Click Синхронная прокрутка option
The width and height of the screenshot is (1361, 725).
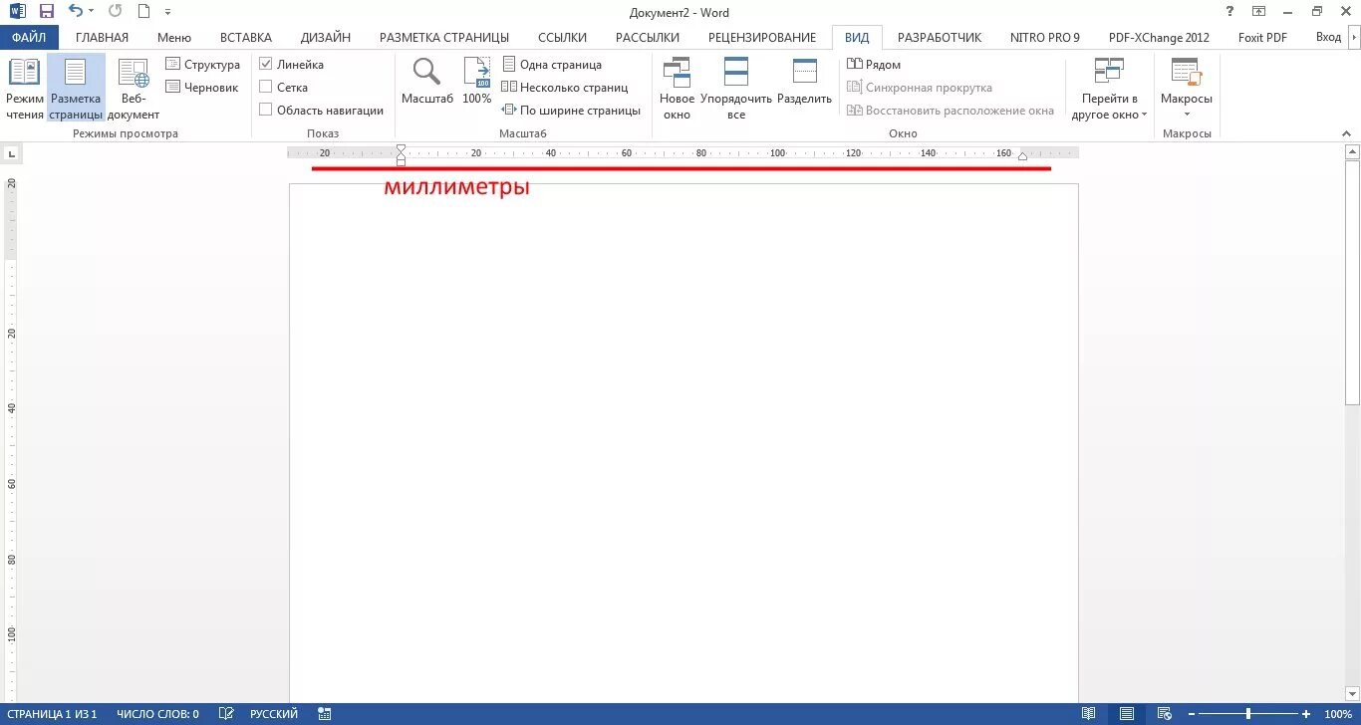[x=920, y=88]
